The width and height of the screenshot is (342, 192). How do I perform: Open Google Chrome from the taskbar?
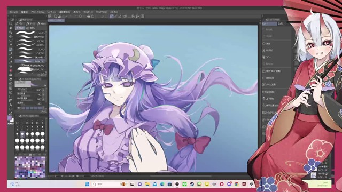pyautogui.click(x=236, y=184)
